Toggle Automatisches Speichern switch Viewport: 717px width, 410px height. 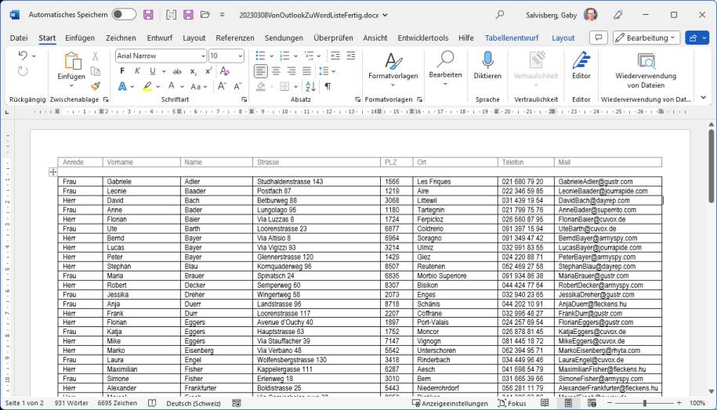coord(123,14)
